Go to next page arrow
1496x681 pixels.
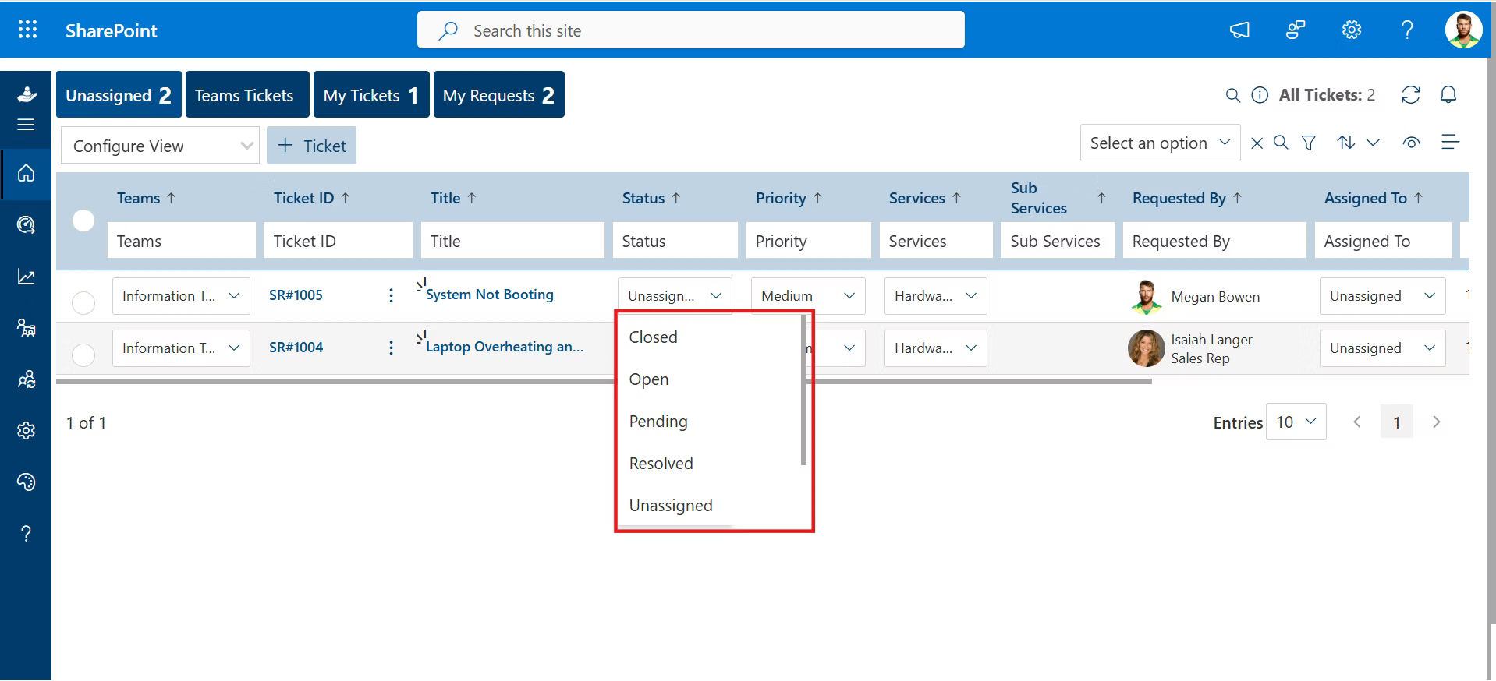tap(1436, 422)
